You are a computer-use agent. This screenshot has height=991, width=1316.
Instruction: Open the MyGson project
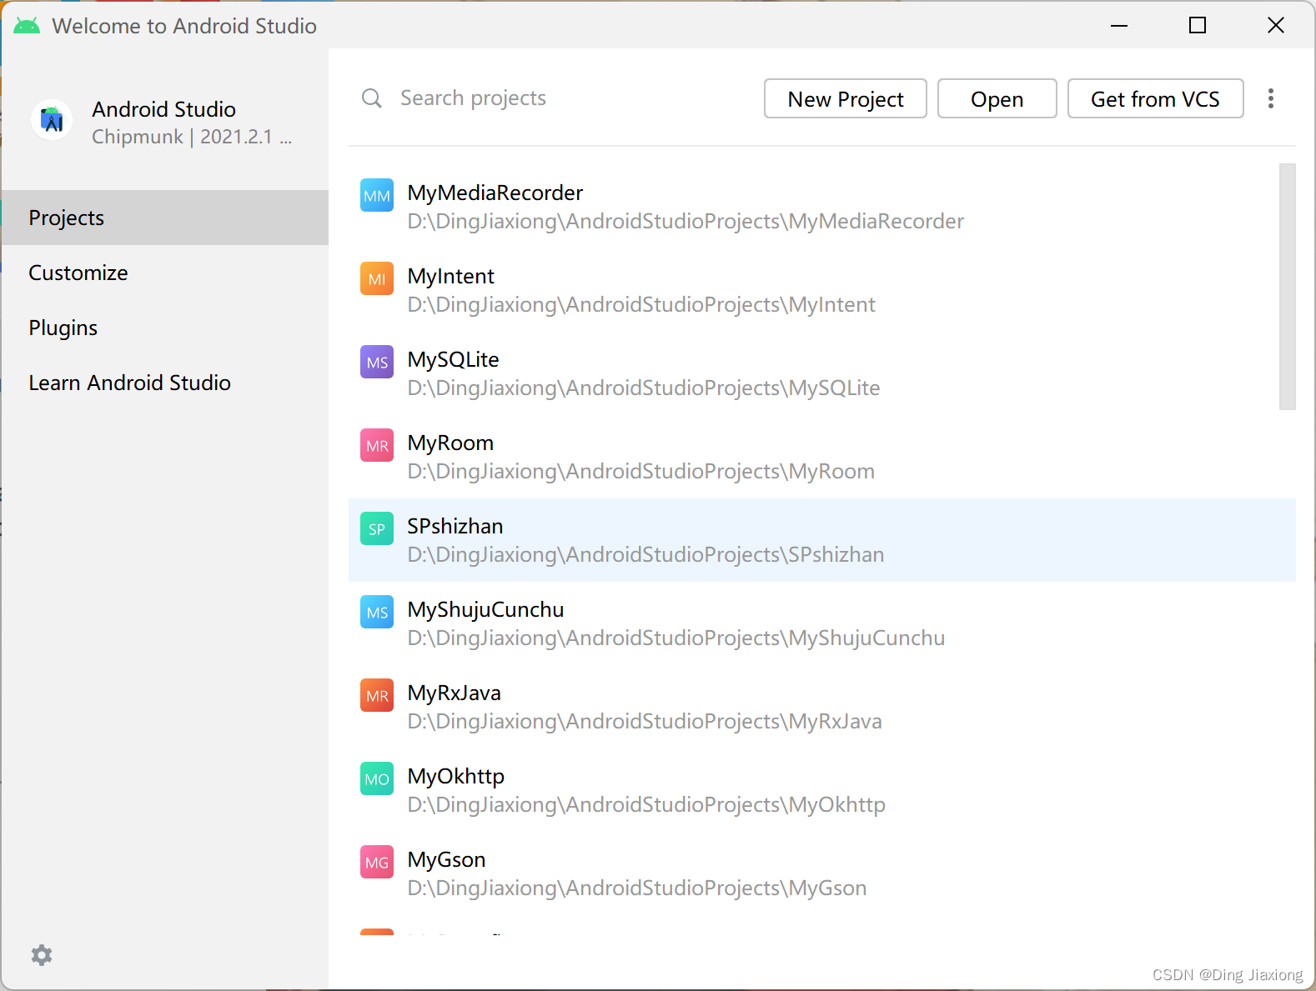822,873
